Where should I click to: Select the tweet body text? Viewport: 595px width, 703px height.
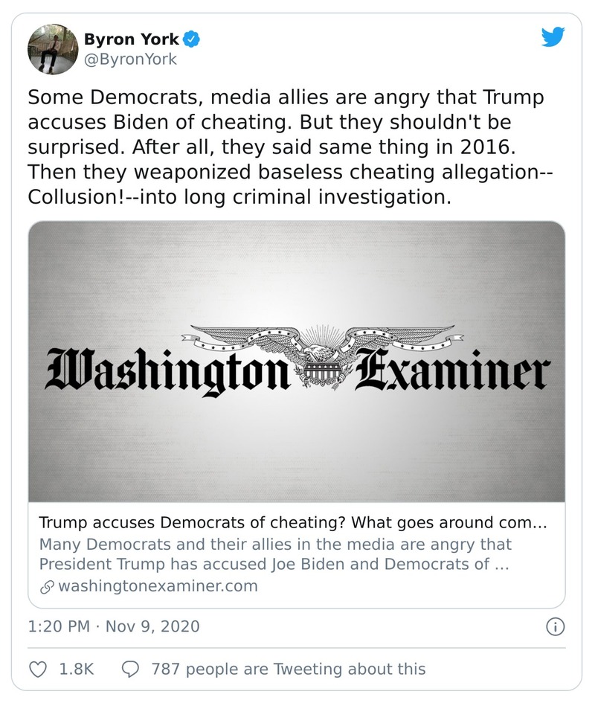click(290, 145)
